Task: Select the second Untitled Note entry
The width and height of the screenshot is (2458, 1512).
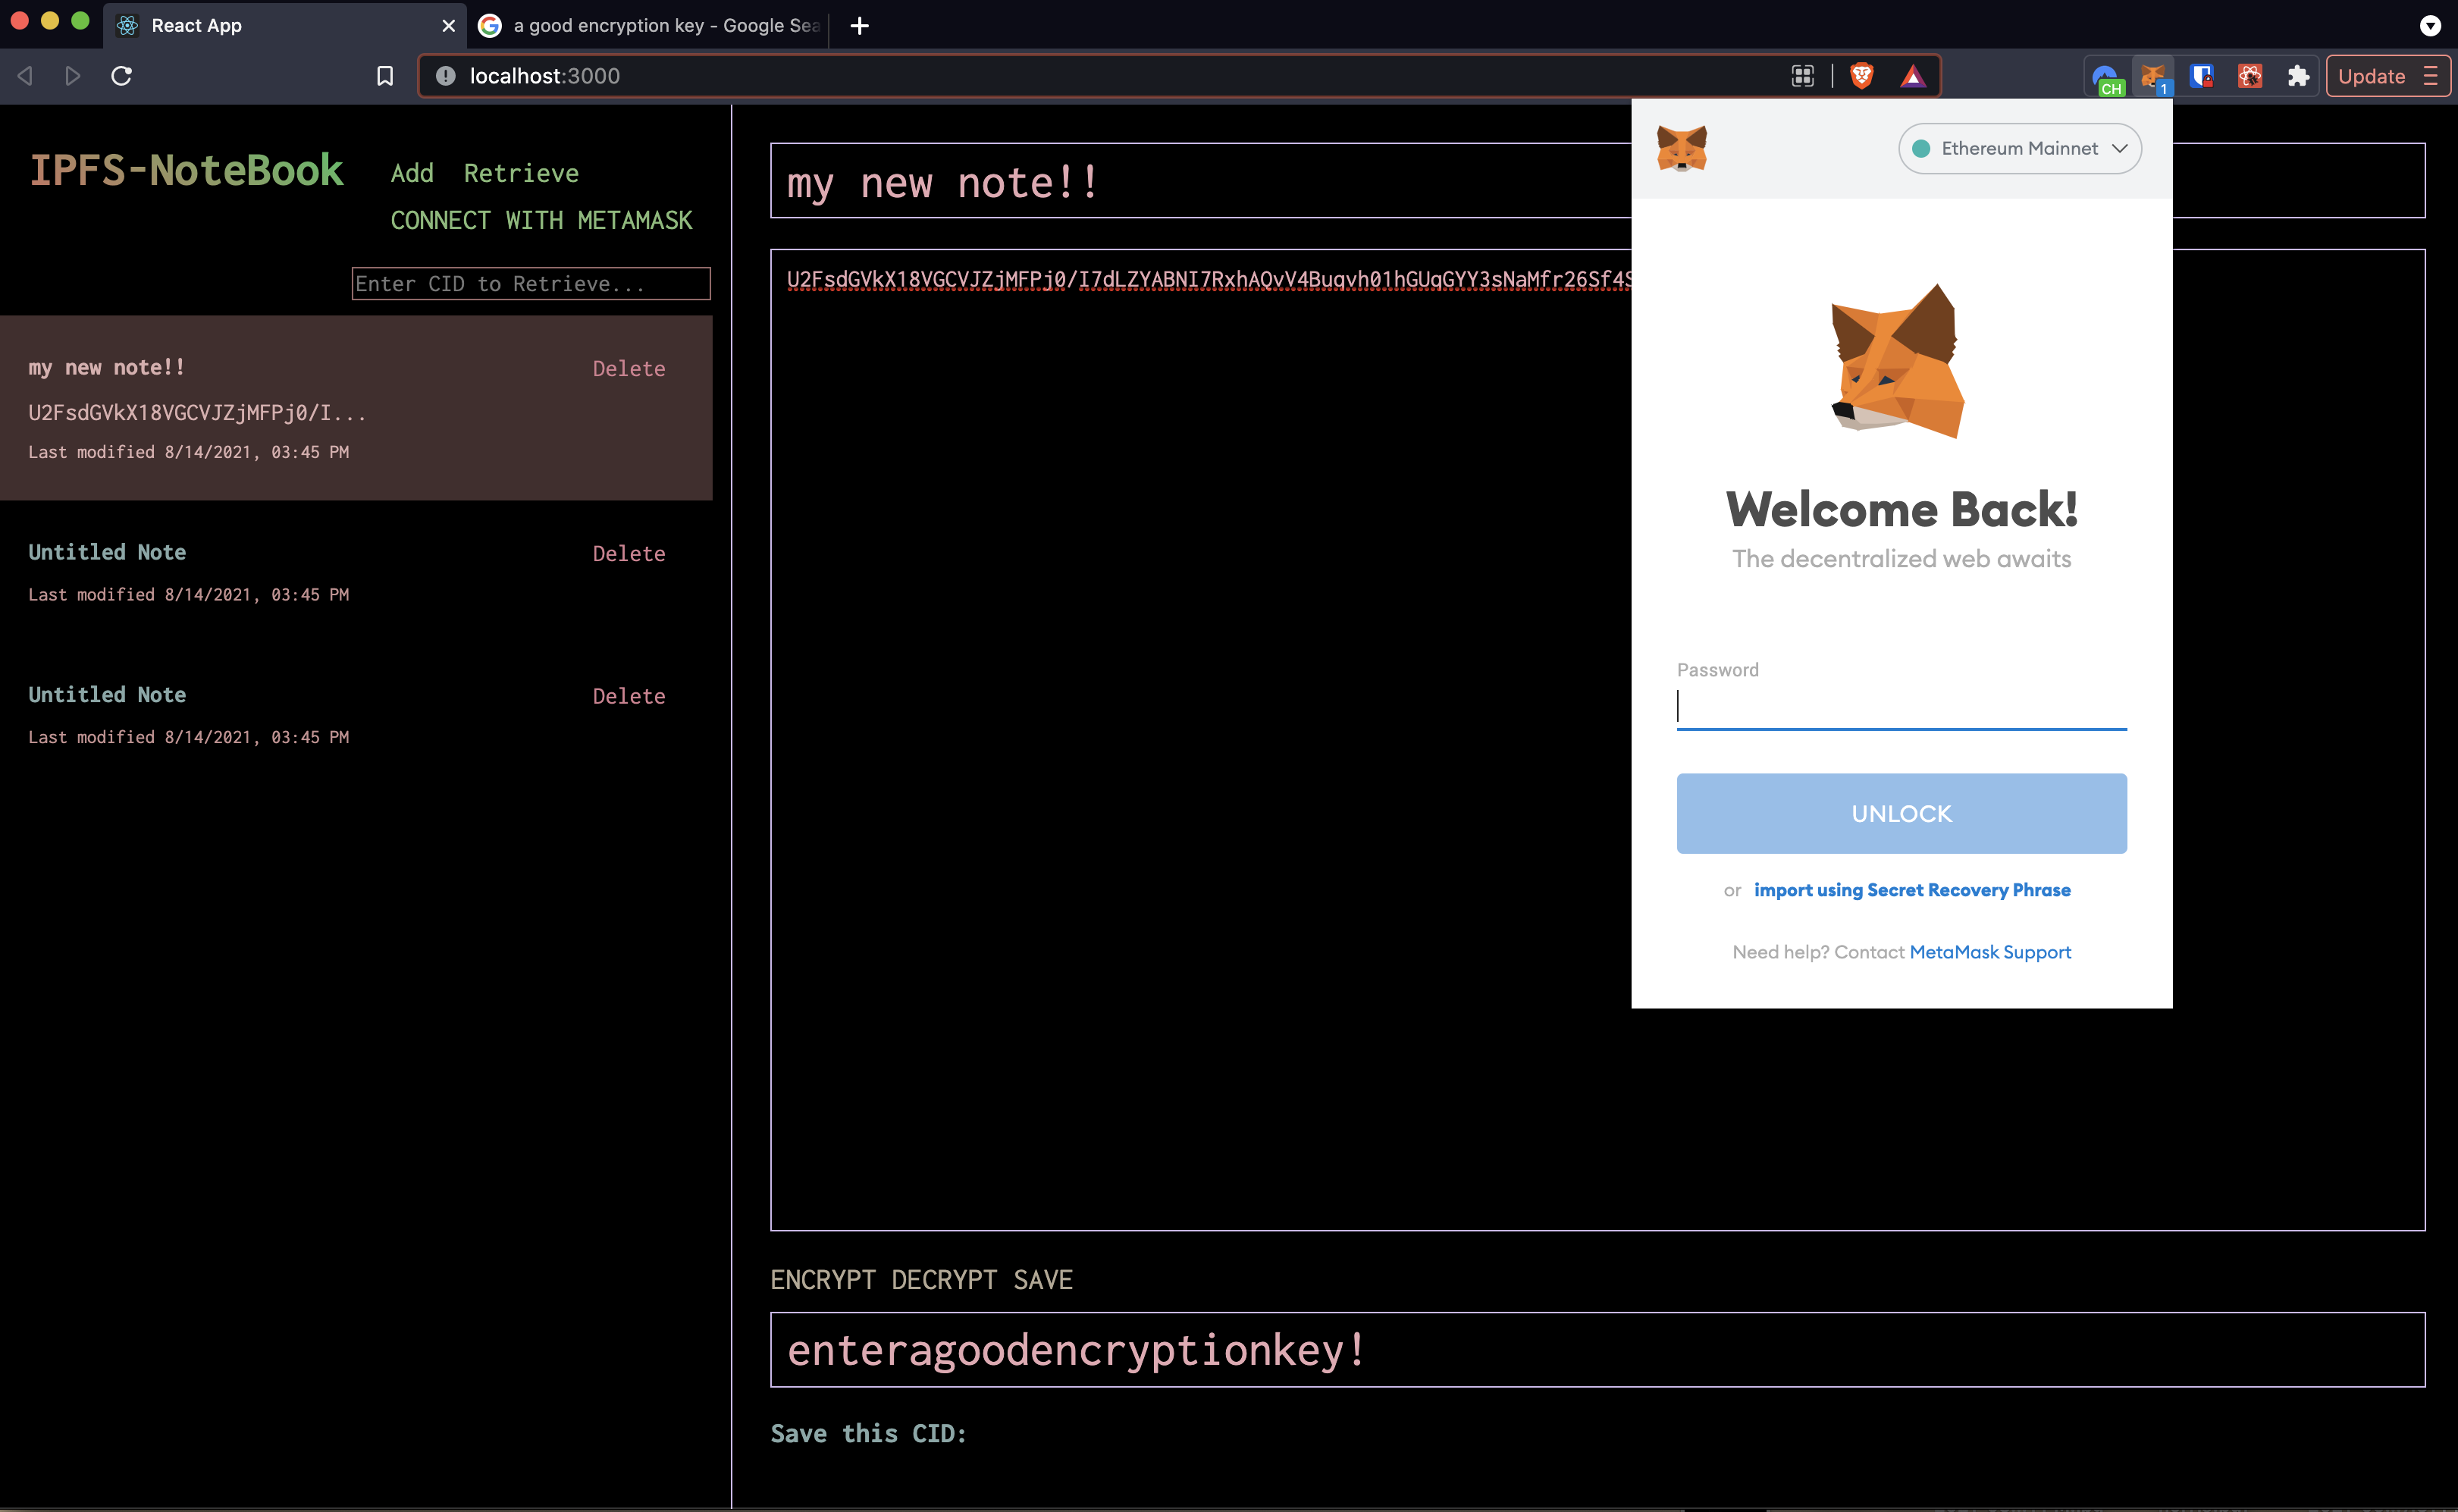Action: point(356,714)
